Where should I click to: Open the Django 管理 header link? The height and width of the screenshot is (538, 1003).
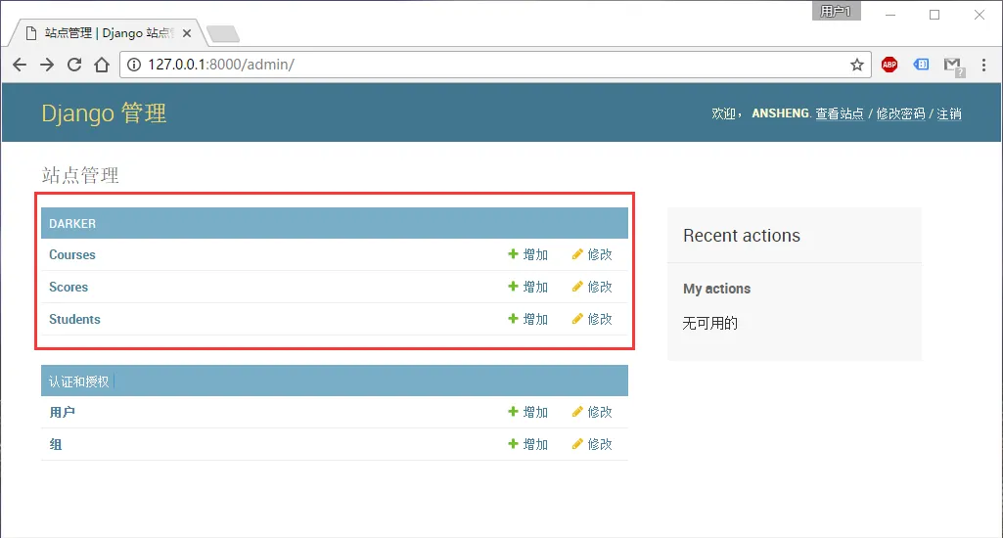[x=105, y=113]
